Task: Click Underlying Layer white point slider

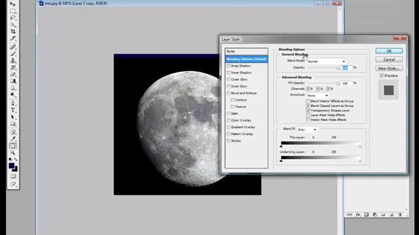Action: click(x=360, y=161)
